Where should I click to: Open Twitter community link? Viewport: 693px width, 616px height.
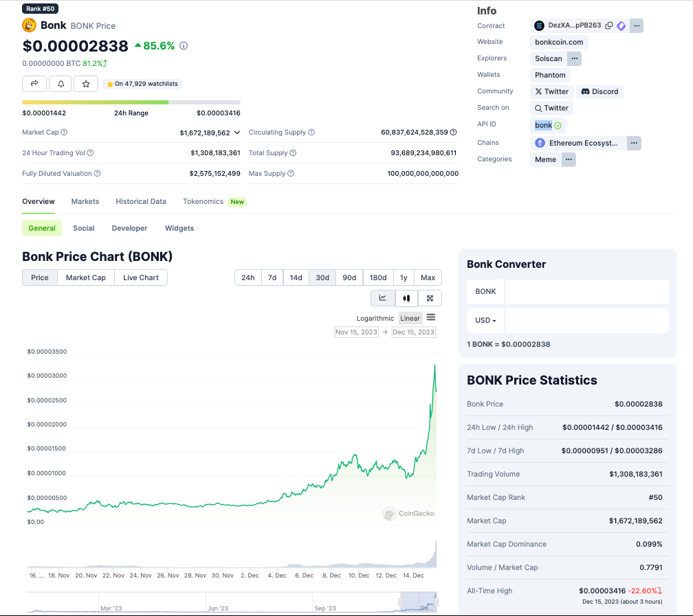552,91
